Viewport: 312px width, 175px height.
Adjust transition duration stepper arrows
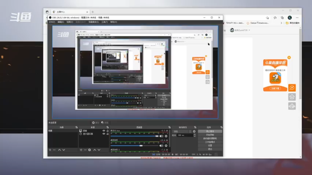(x=194, y=135)
